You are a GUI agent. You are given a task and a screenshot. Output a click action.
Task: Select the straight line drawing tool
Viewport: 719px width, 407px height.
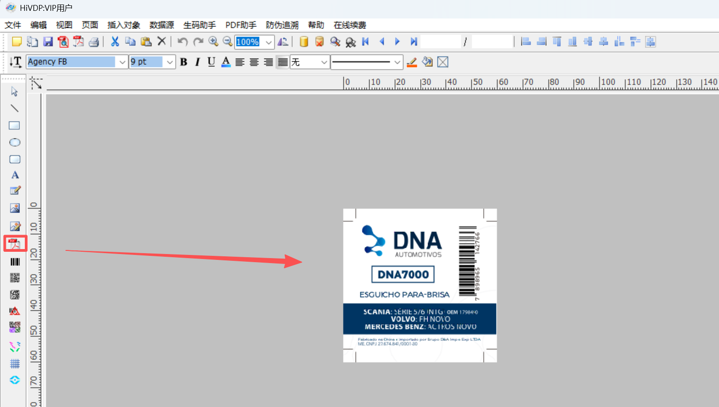click(x=15, y=108)
